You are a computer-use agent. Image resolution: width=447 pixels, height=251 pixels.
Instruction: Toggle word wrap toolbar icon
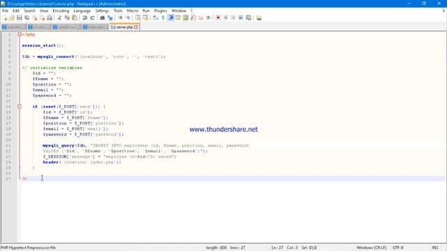[x=155, y=18]
